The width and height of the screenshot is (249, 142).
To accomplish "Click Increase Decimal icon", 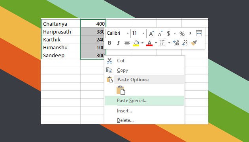I will click(x=176, y=43).
